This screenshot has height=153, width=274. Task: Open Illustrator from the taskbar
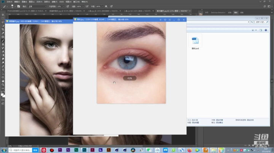click(x=109, y=150)
